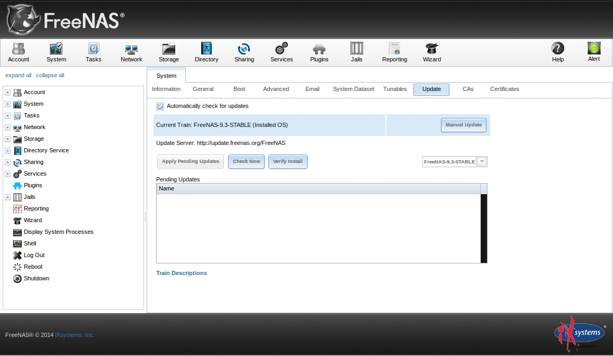Click the Manual Update button
This screenshot has width=613, height=356.
click(x=463, y=125)
